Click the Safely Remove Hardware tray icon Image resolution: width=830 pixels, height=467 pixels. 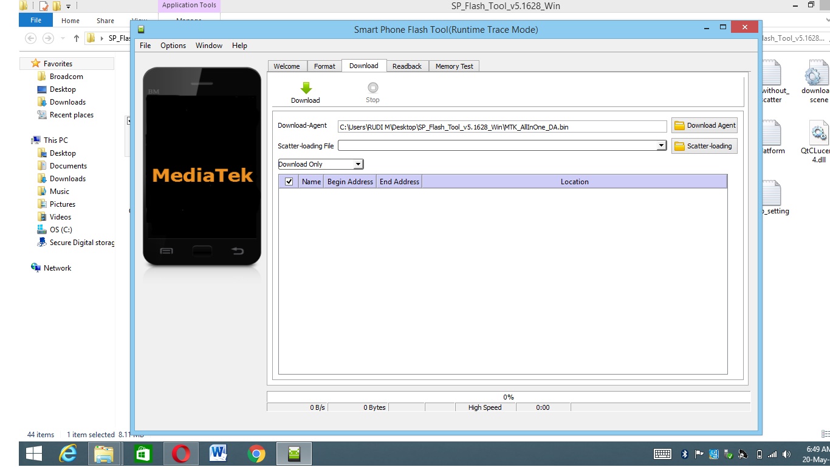(728, 454)
